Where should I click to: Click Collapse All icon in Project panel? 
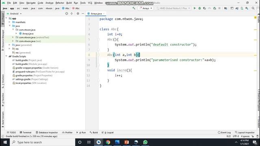71,13
